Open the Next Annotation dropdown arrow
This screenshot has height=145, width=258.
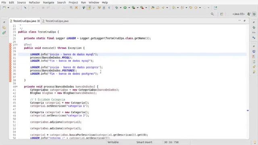178,8
